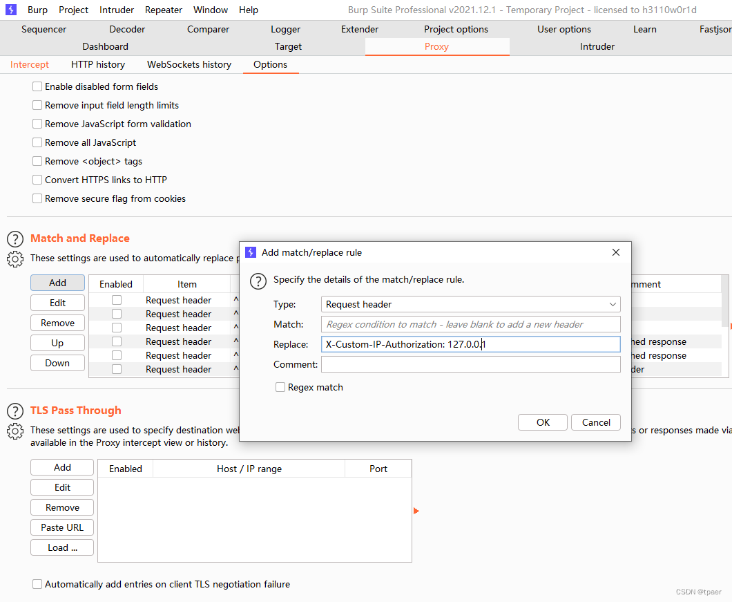Screen dimensions: 732x602
Task: Close the Add match/replace rule dialog
Action: [616, 252]
